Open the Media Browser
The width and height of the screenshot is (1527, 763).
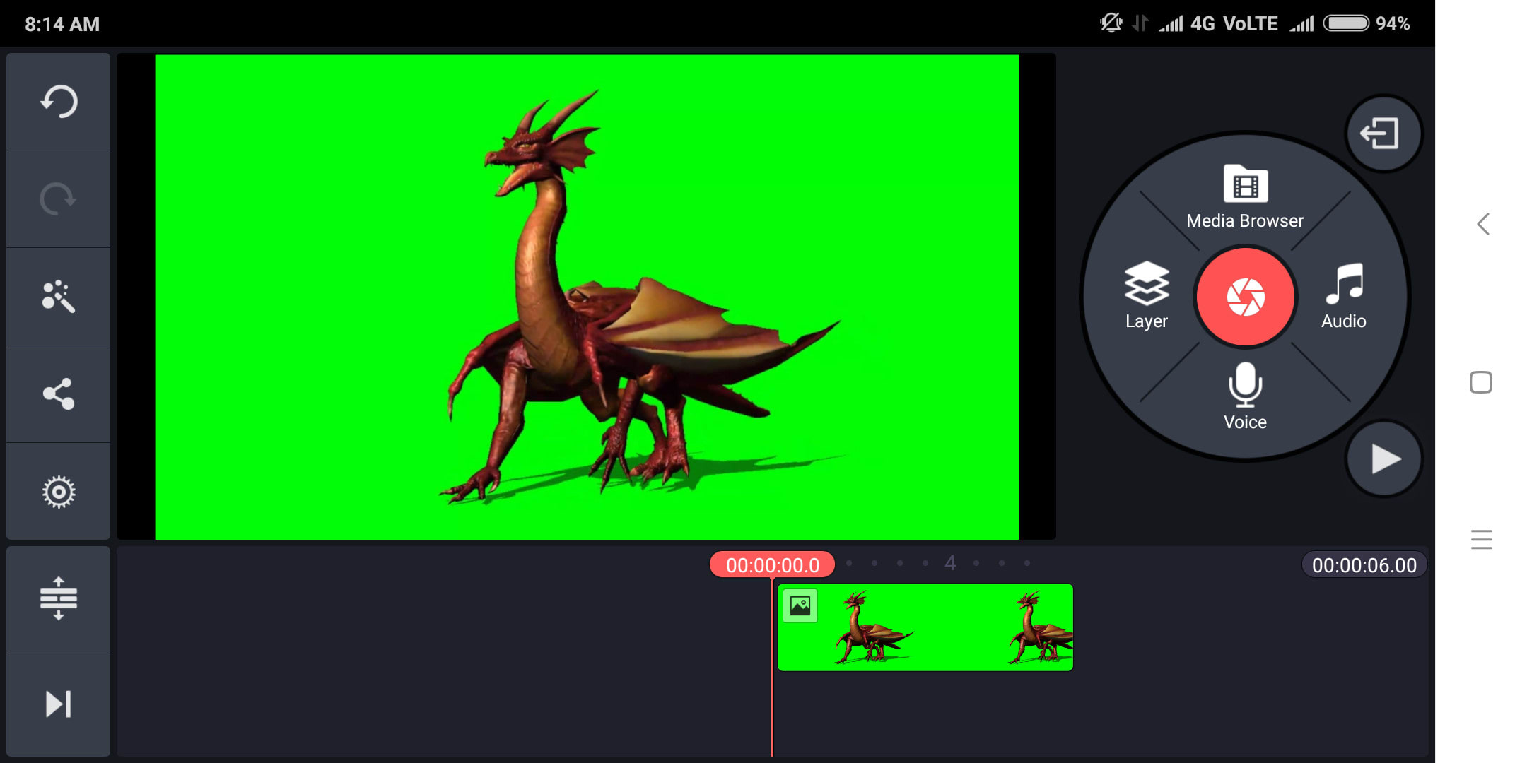point(1245,196)
